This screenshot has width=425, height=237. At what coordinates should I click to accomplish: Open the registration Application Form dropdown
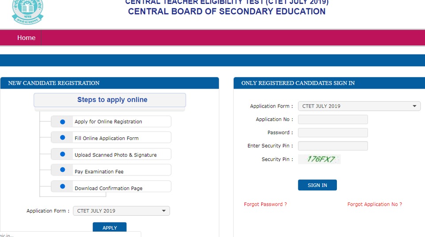tap(121, 211)
